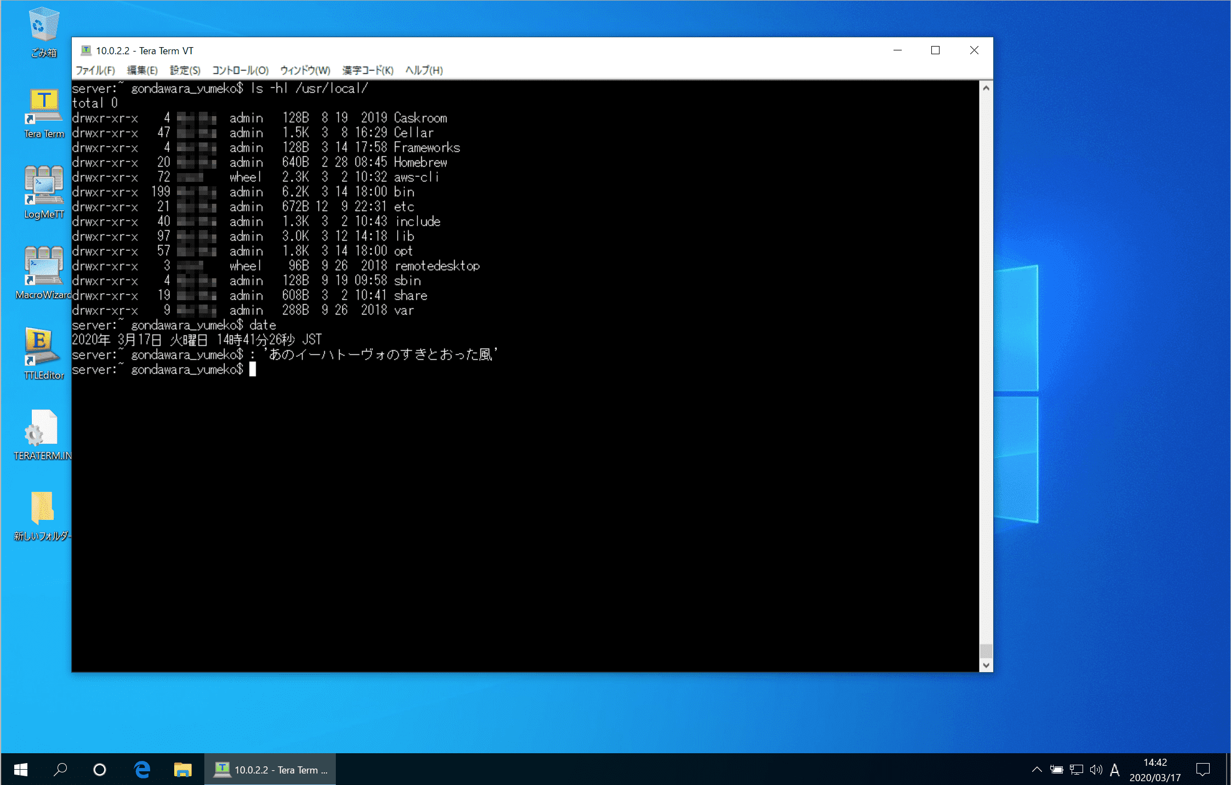Click the new folder icon on desktop
Screen dimensions: 1231x785
coord(43,511)
